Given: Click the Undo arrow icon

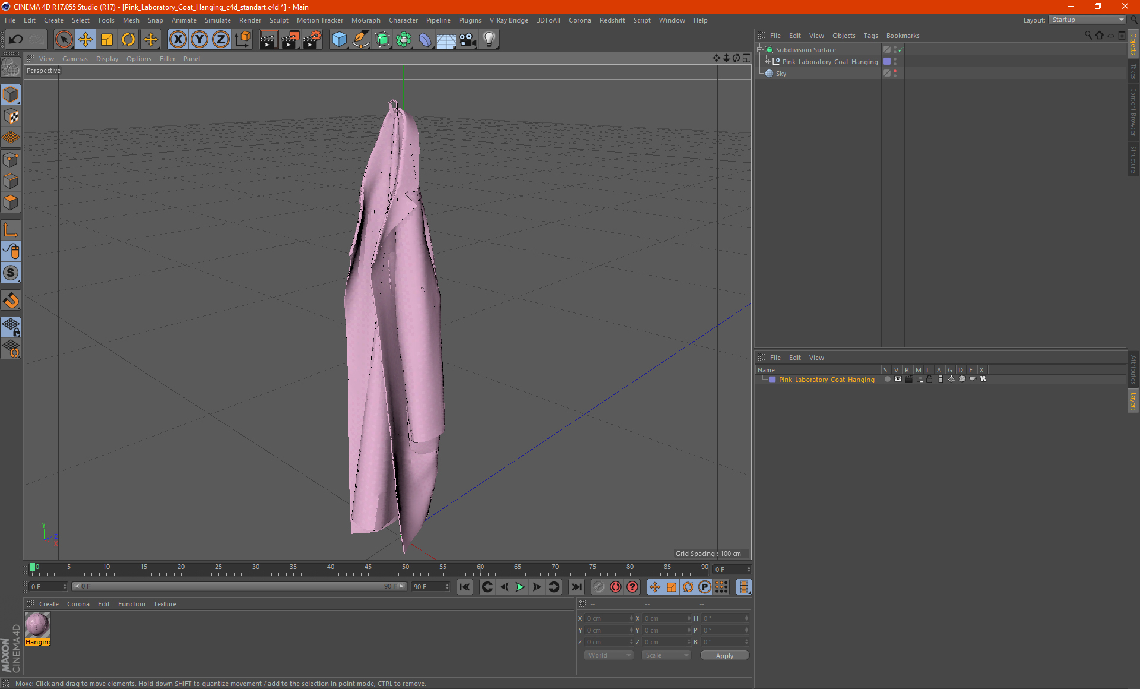Looking at the screenshot, I should (16, 39).
